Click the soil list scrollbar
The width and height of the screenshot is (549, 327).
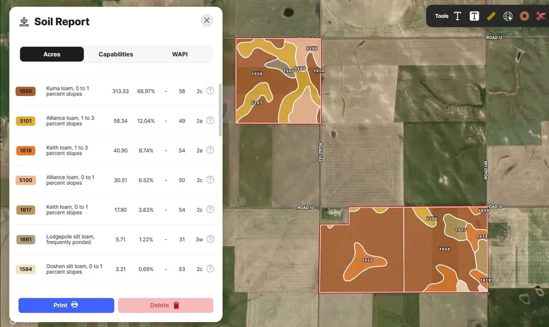click(x=220, y=110)
